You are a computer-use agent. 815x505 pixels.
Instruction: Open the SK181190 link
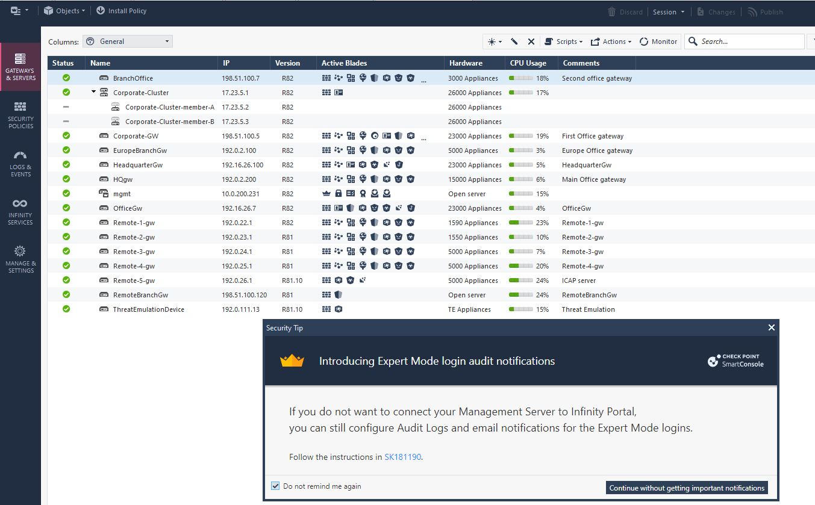(x=403, y=457)
